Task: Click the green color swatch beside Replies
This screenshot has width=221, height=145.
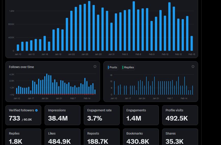Action: [x=123, y=67]
